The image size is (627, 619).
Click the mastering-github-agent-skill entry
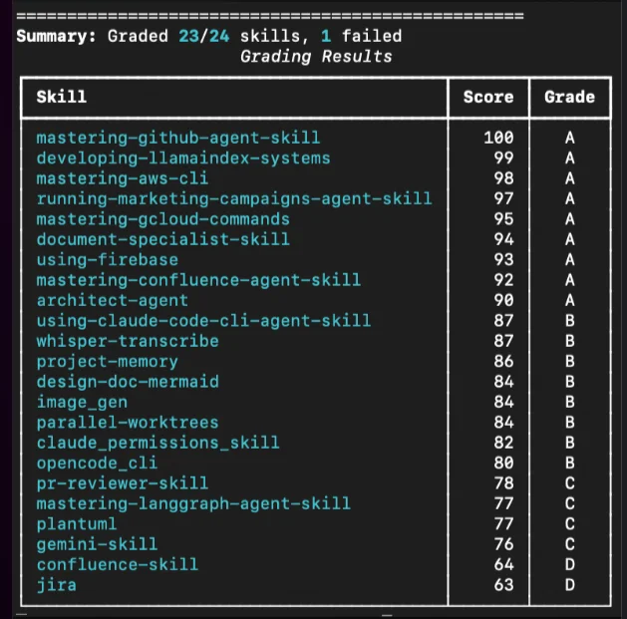click(x=177, y=138)
